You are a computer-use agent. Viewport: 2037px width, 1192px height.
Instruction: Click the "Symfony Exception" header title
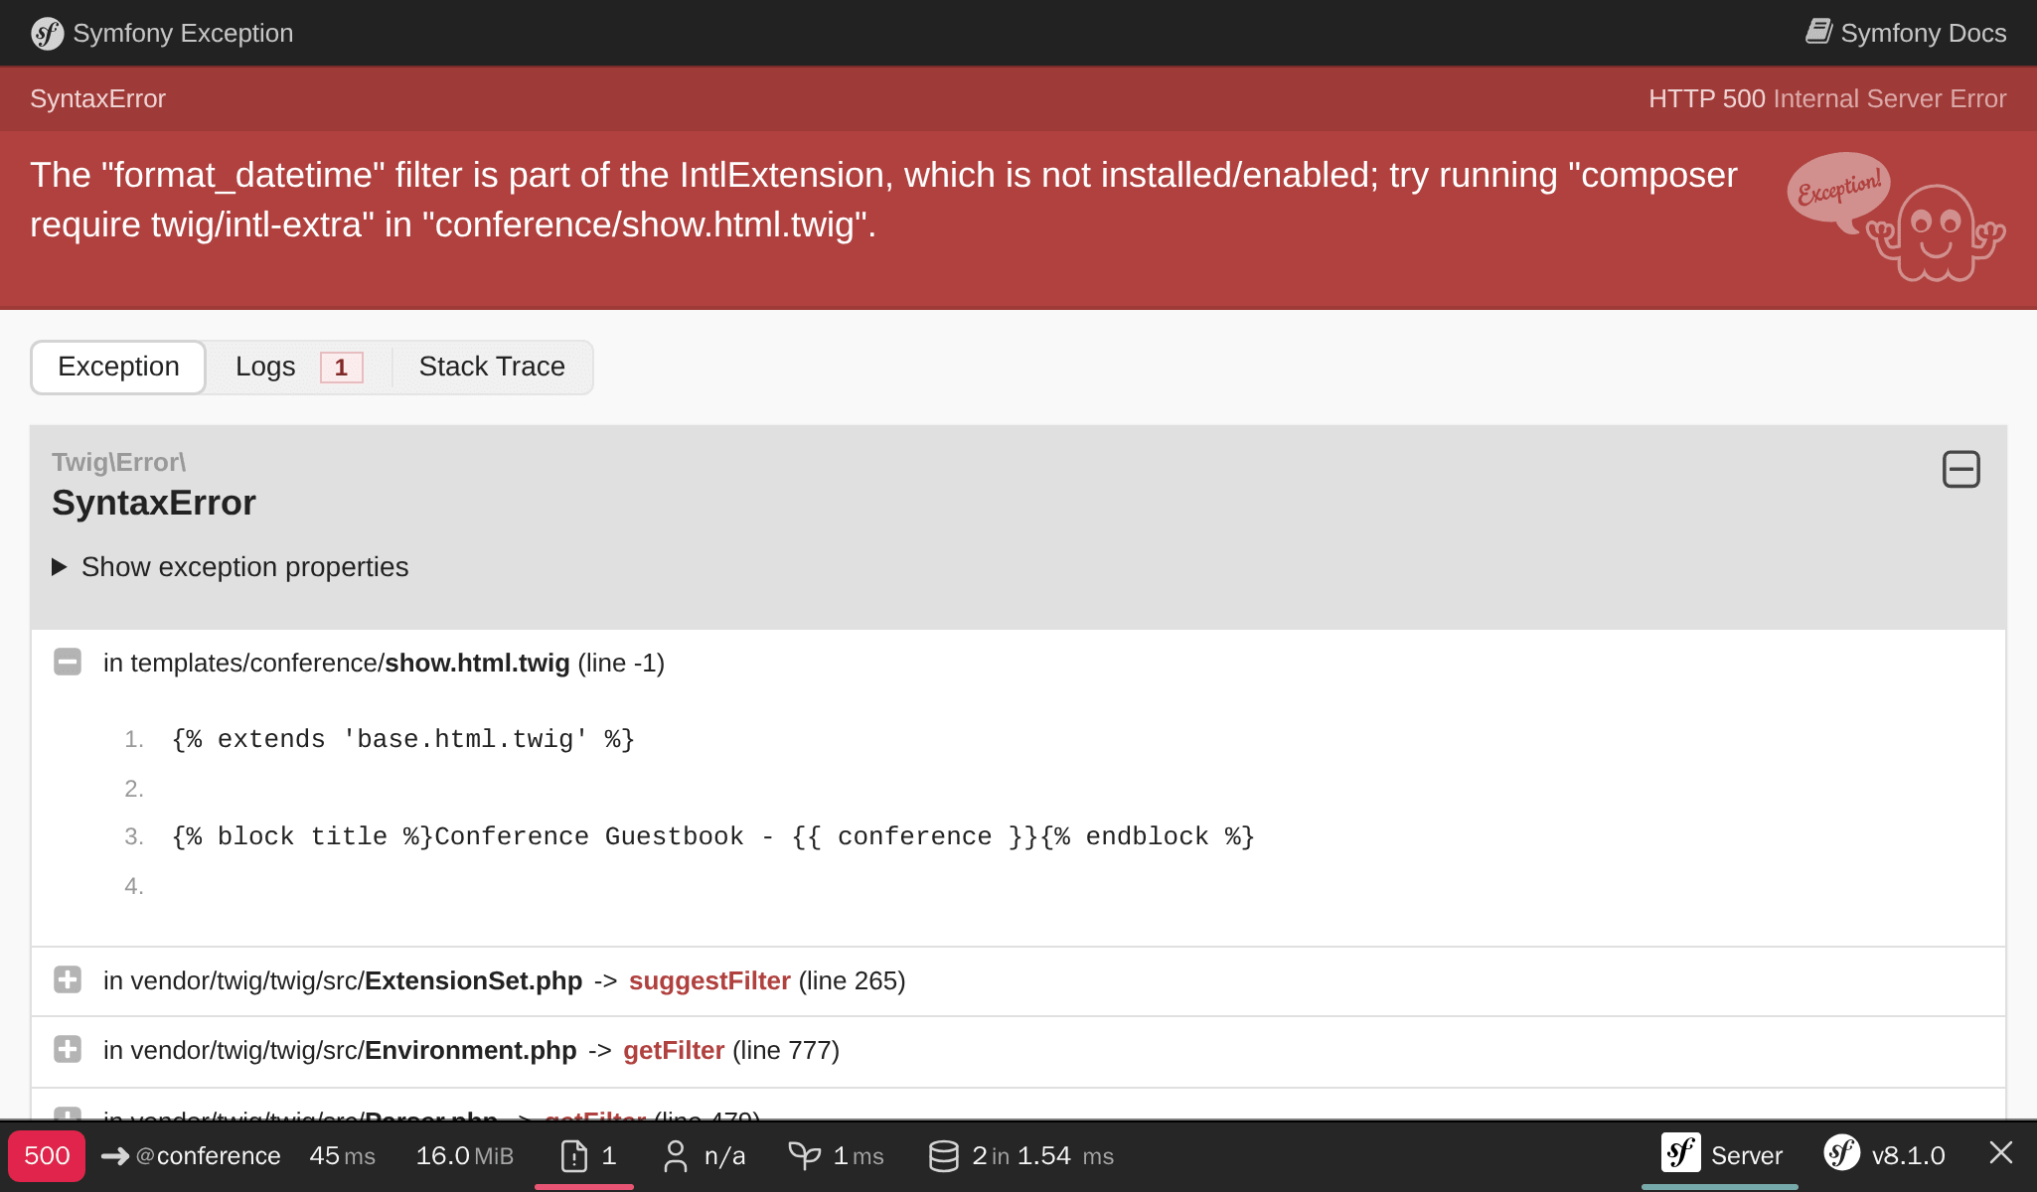[183, 33]
